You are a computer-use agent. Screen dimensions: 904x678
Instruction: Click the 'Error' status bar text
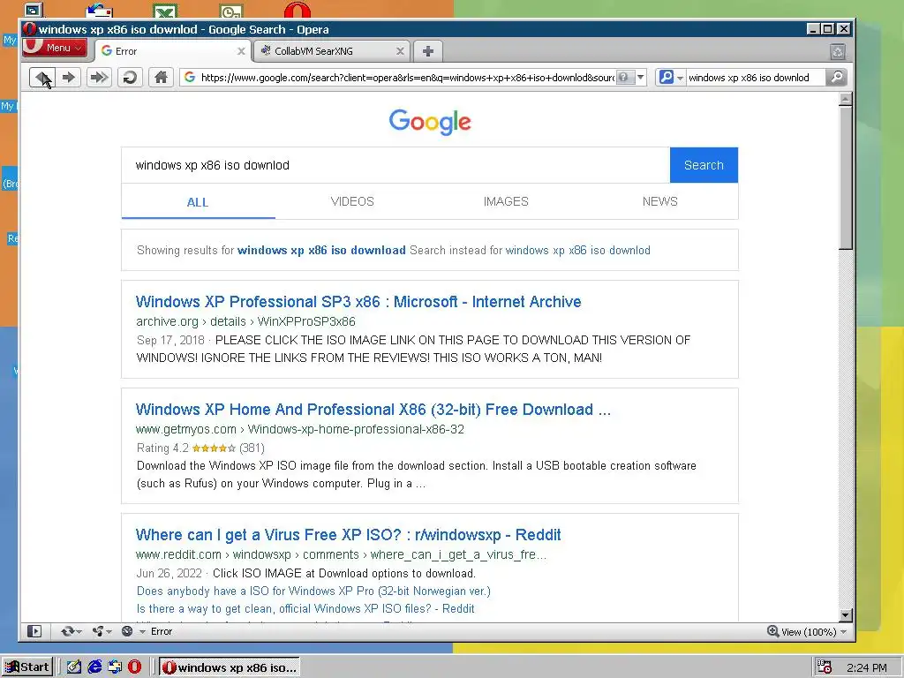[x=162, y=631]
